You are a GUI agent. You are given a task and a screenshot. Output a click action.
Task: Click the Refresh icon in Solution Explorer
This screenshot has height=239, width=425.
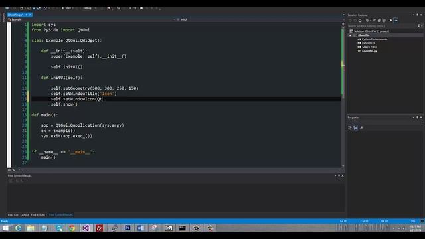(x=375, y=21)
